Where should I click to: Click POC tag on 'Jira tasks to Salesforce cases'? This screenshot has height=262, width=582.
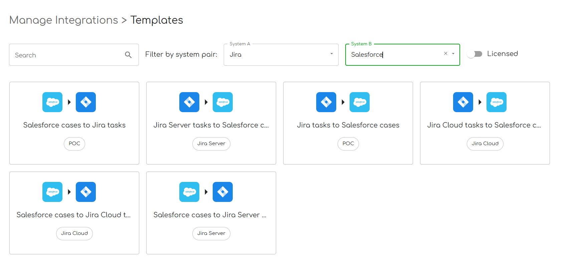pos(348,144)
